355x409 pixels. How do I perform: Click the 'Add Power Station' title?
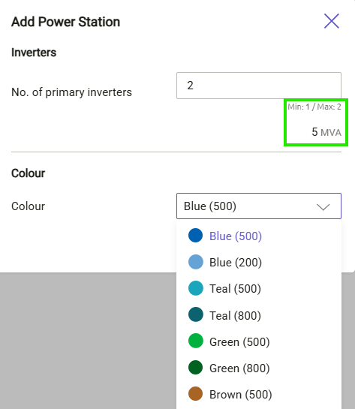click(x=66, y=22)
